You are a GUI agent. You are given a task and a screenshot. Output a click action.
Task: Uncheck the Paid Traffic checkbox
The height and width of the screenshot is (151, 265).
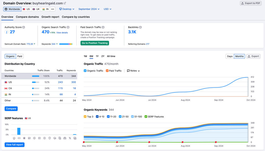(107, 71)
